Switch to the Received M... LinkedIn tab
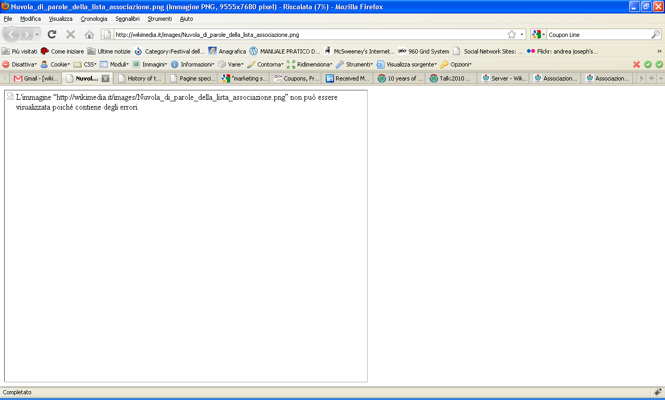Viewport: 665px width, 400px height. point(347,78)
